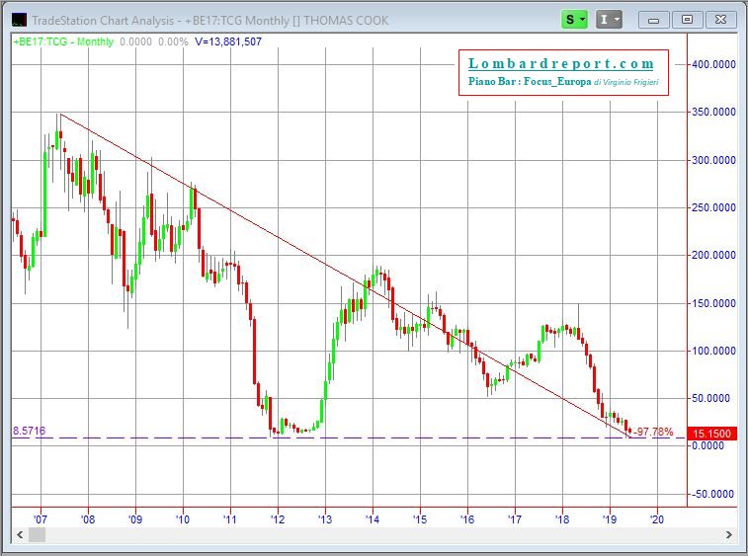The image size is (748, 556).
Task: Close the Chart Analysis window
Action: tap(720, 20)
